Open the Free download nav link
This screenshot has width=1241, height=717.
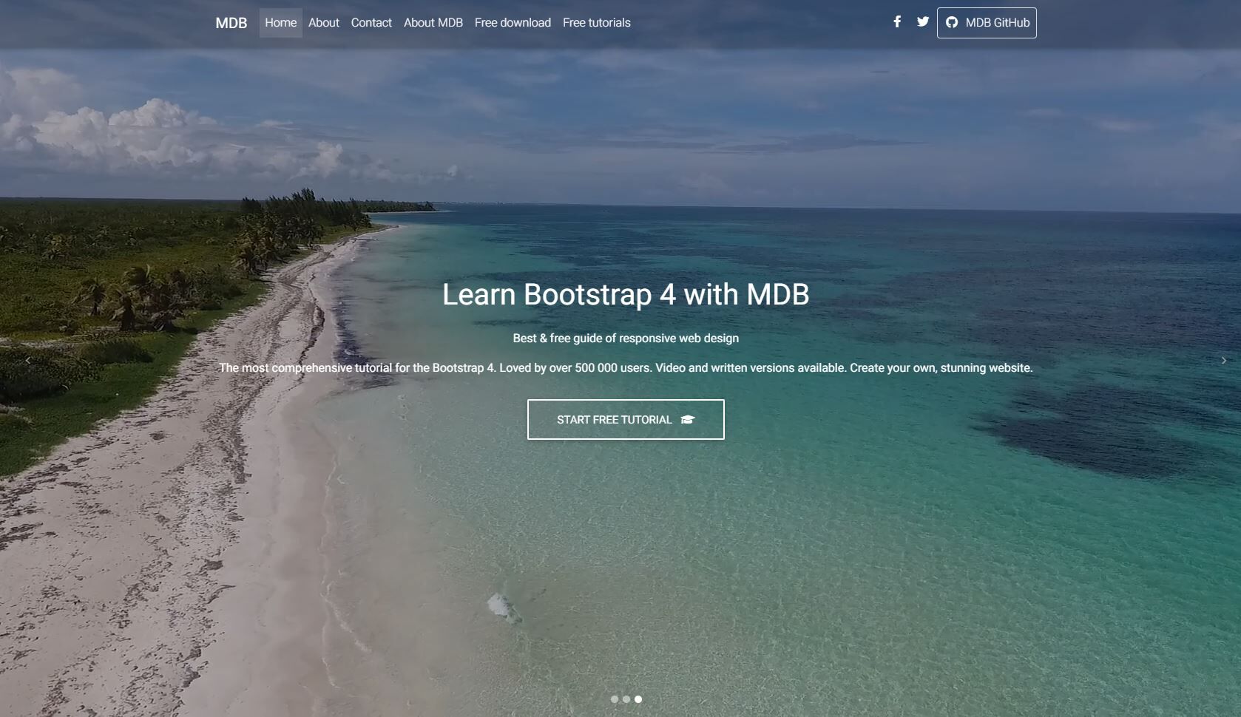click(513, 23)
